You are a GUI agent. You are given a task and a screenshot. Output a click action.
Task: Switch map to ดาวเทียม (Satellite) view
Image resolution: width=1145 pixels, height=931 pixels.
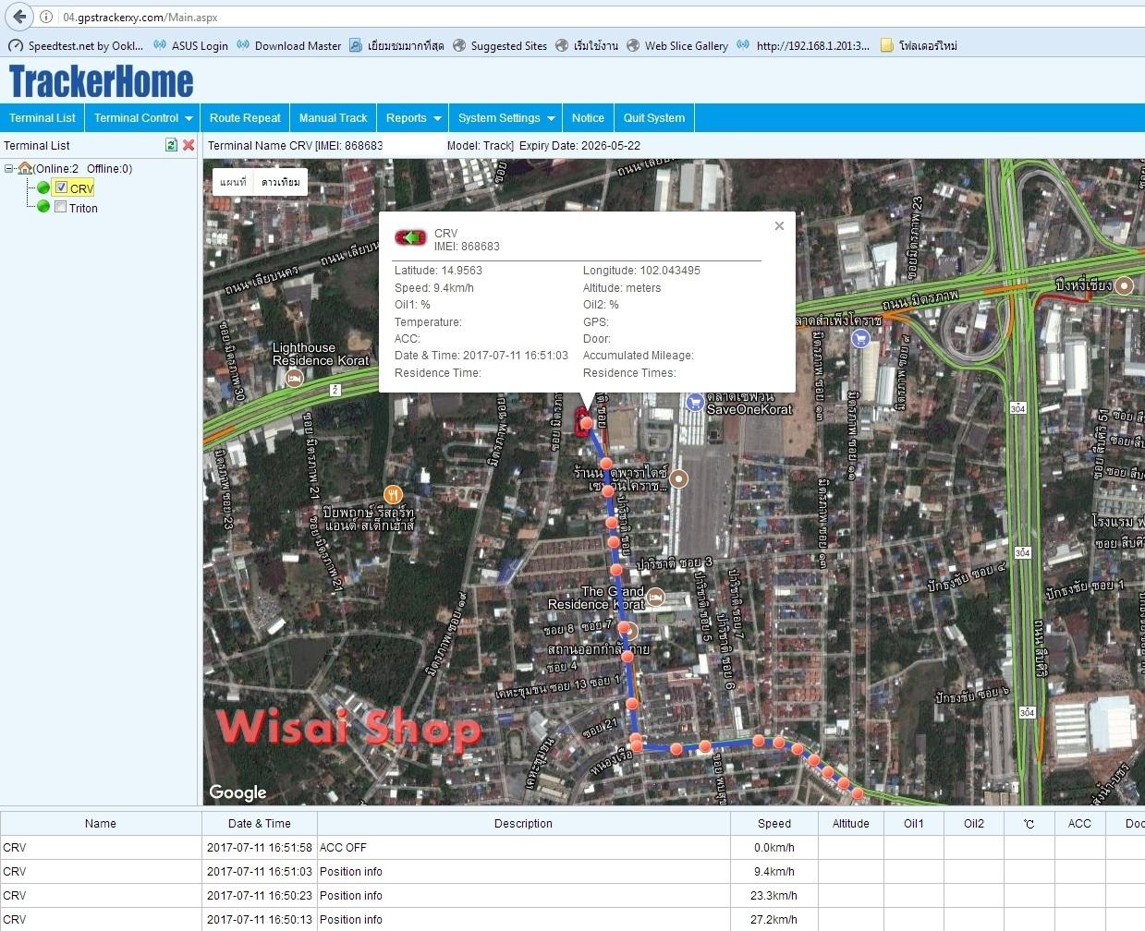tap(280, 182)
